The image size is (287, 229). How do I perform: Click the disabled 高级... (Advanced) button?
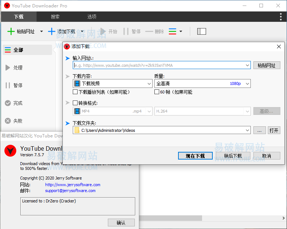point(267,111)
